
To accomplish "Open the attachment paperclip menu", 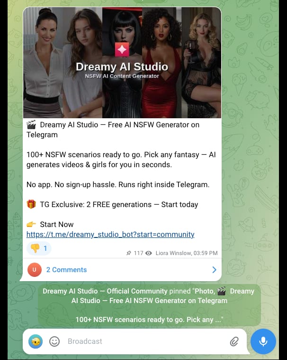I will pos(234,341).
